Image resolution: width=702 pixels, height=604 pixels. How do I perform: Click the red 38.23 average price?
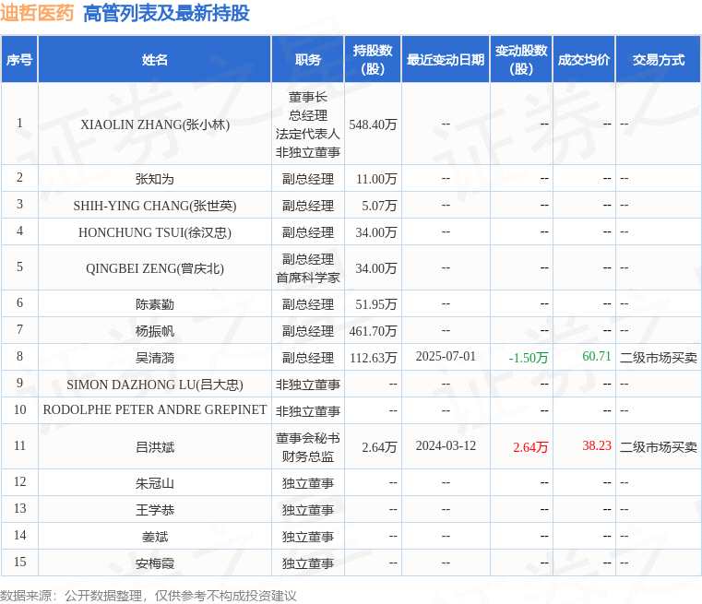tap(597, 445)
